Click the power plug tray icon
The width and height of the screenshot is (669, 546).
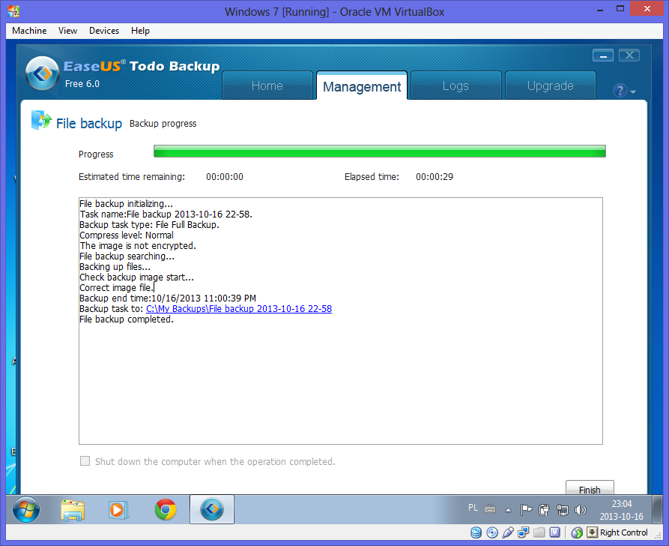point(544,510)
